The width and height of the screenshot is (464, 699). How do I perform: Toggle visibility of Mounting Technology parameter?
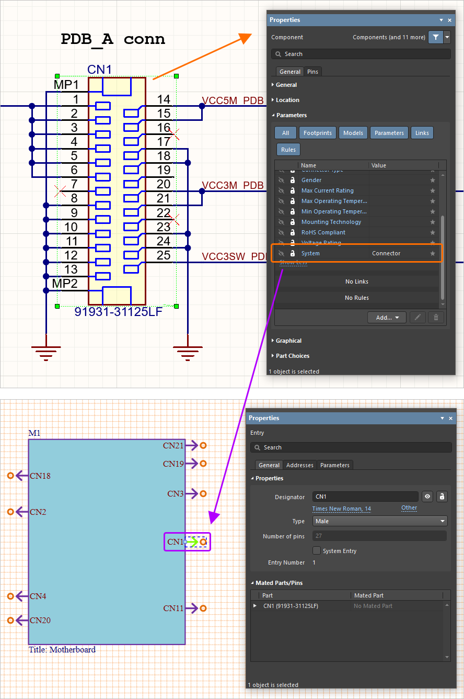click(281, 222)
